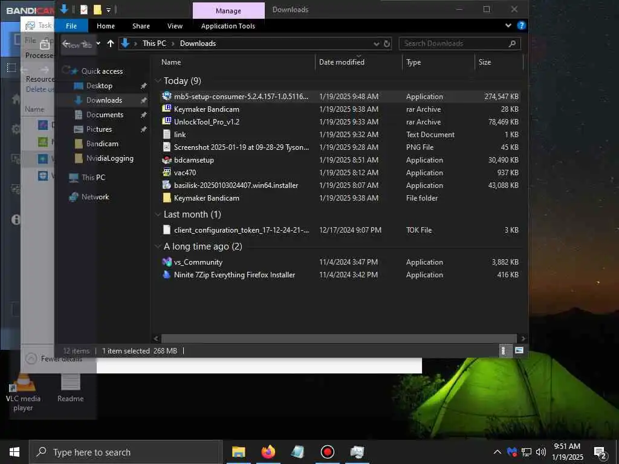The width and height of the screenshot is (619, 464).
Task: Open Documents in the navigation pane
Action: click(x=105, y=115)
